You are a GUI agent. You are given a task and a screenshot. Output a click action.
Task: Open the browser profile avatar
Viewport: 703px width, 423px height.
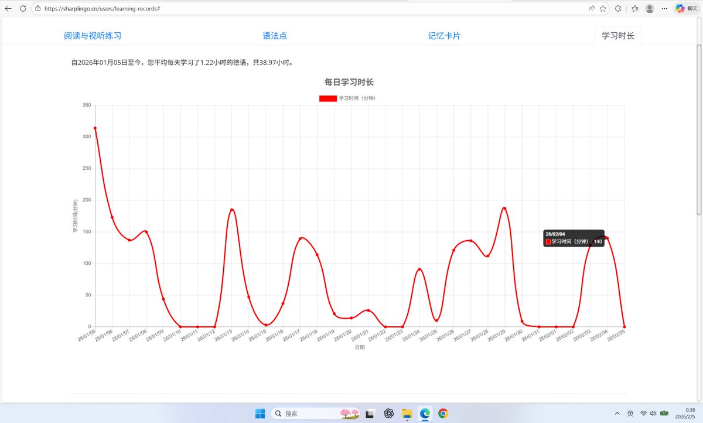click(650, 9)
